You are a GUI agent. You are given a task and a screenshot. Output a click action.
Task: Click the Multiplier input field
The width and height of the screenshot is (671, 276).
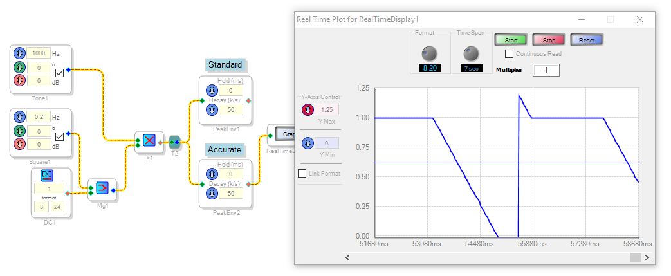click(546, 70)
